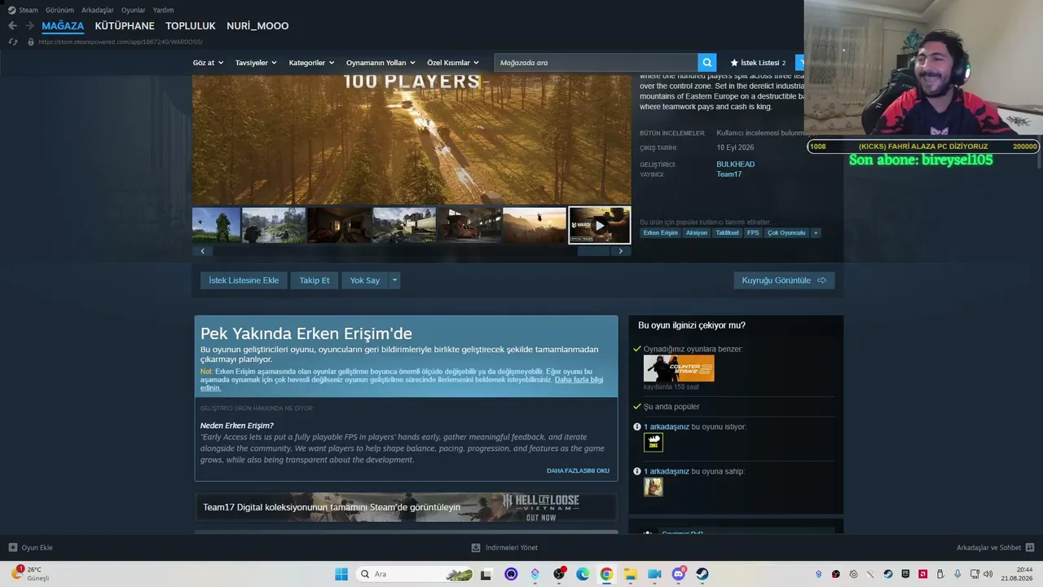Click the Epic Games tray icon

905,574
